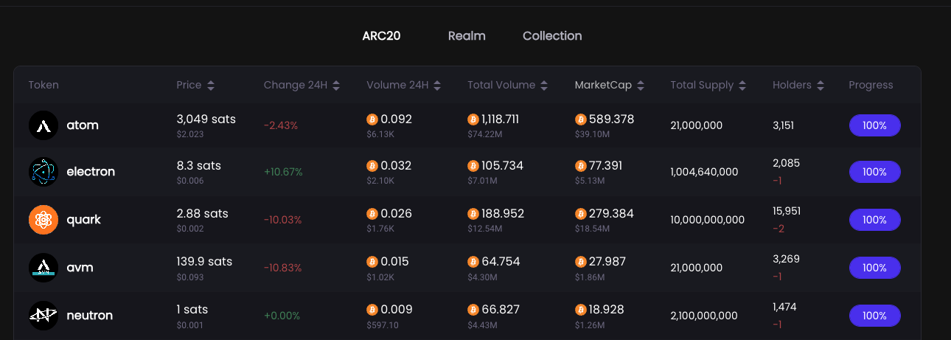Click bitcoin icon beside atom's 589.378 marketcap
The width and height of the screenshot is (951, 340).
581,119
